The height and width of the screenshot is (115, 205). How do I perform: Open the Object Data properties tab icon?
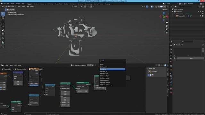pyautogui.click(x=171, y=85)
